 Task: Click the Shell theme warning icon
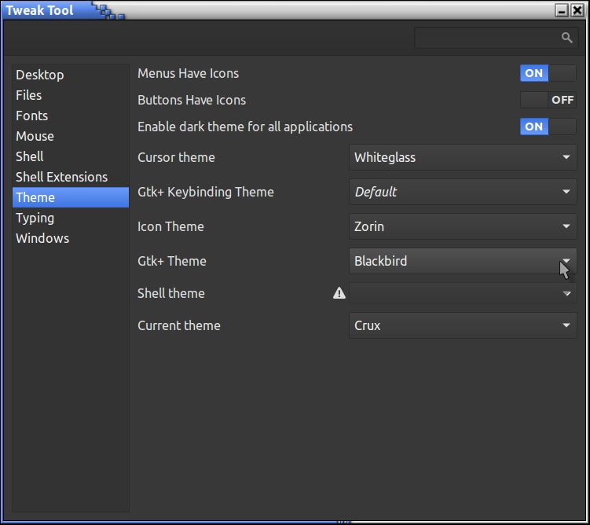point(339,293)
